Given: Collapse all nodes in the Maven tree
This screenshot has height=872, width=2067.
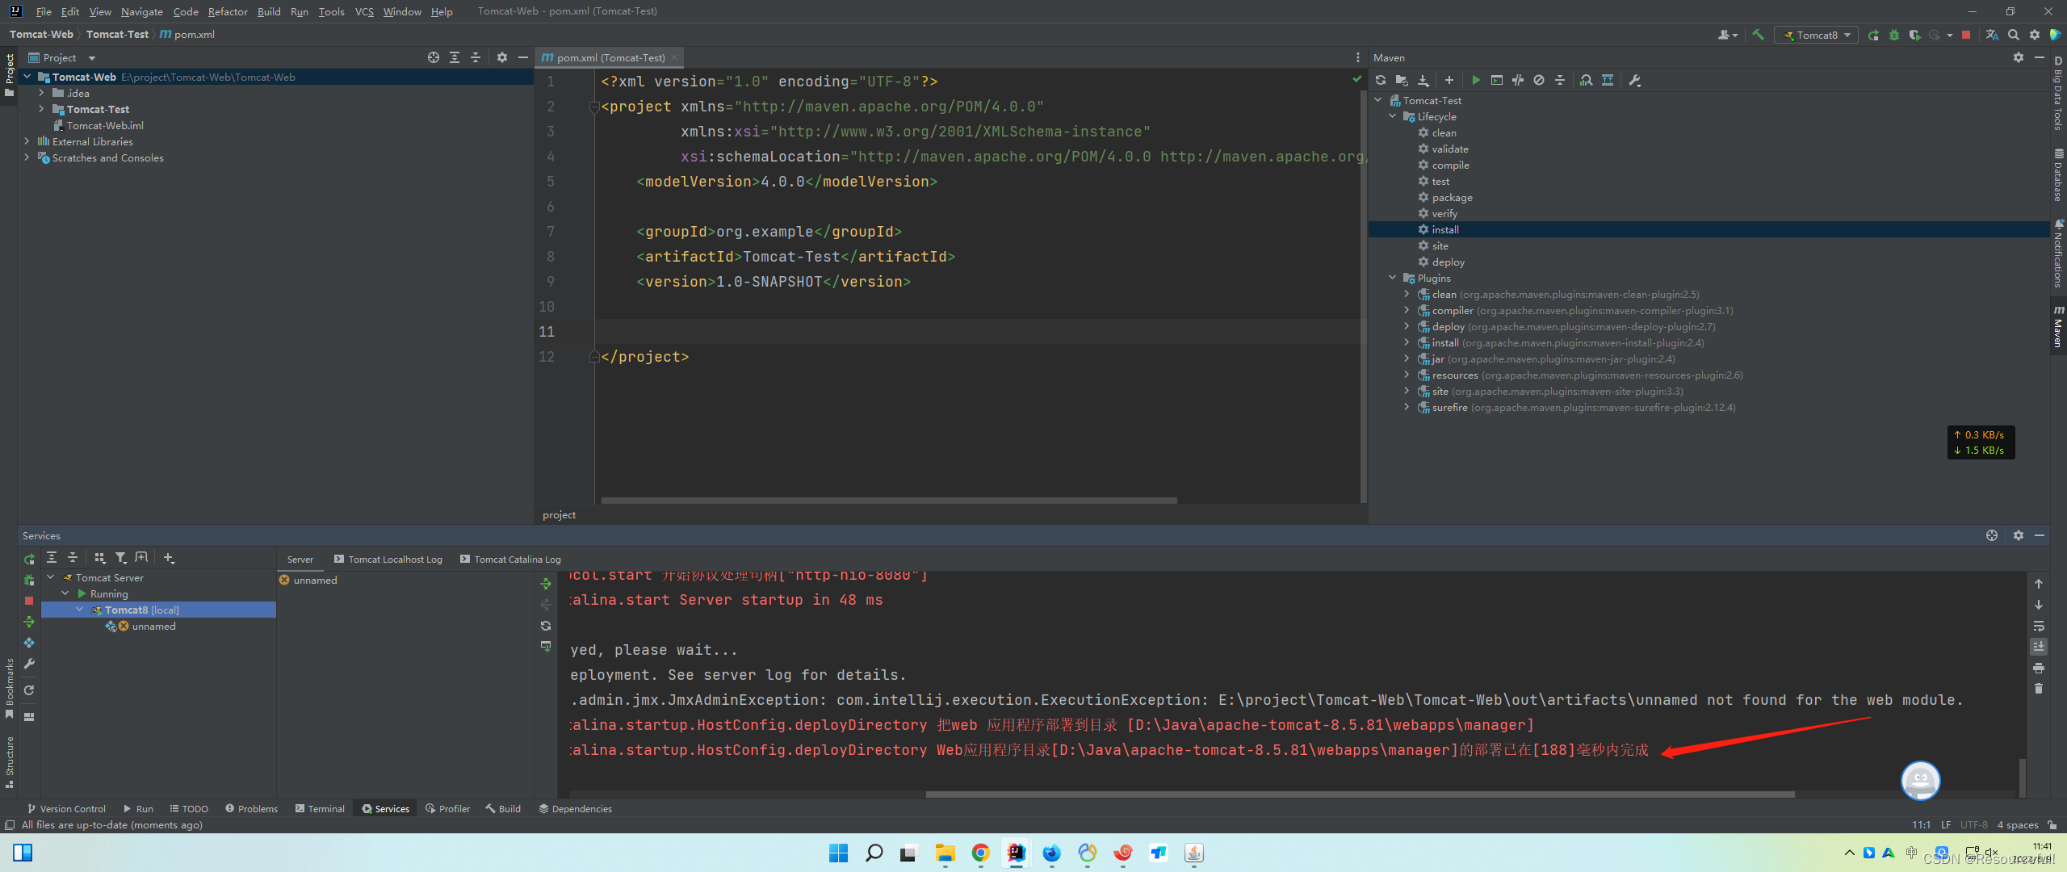Looking at the screenshot, I should tap(1560, 80).
